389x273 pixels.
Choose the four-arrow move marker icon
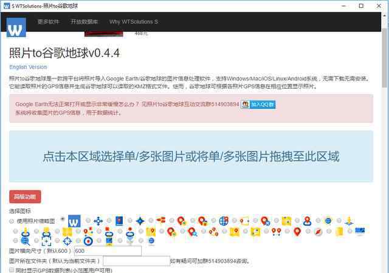coord(98,221)
